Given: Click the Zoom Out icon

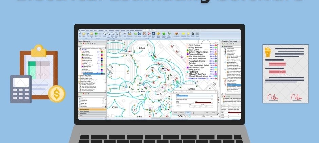Looking at the screenshot, I should pyautogui.click(x=116, y=34).
